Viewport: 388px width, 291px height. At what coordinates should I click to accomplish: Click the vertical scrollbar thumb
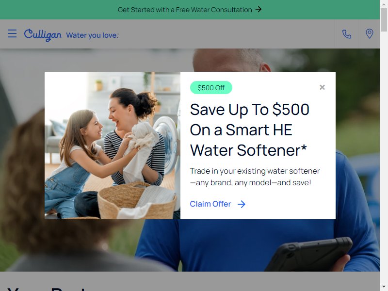[384, 20]
